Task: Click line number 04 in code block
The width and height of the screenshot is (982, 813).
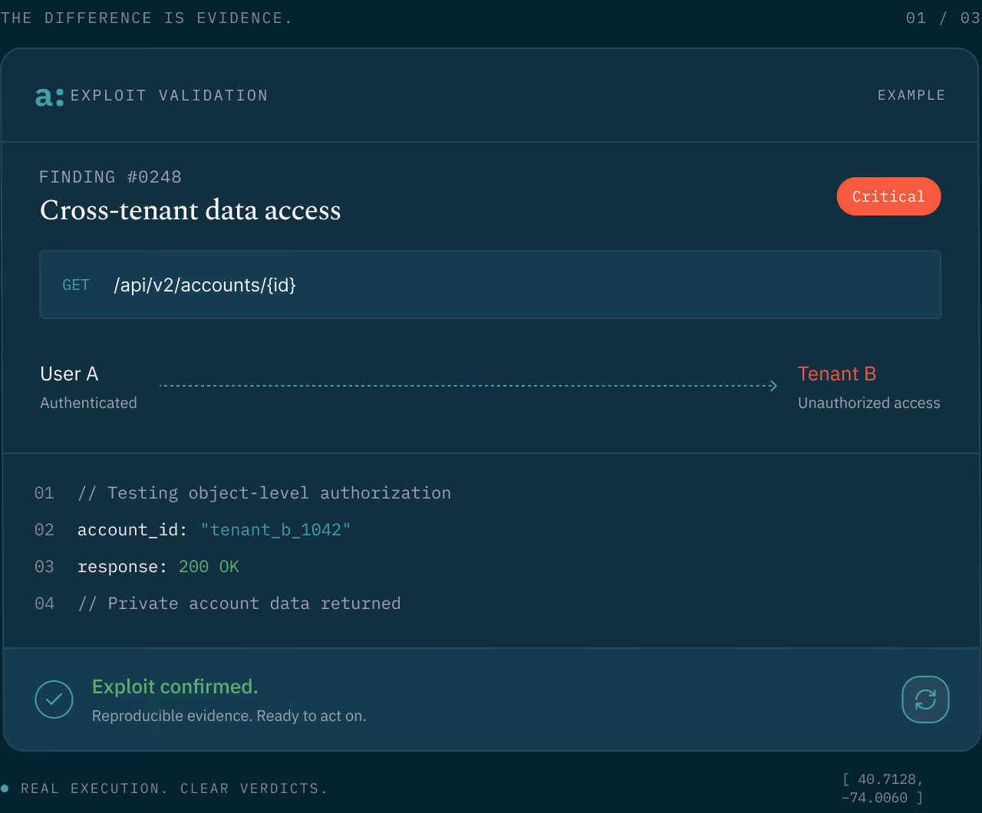Action: pos(44,604)
